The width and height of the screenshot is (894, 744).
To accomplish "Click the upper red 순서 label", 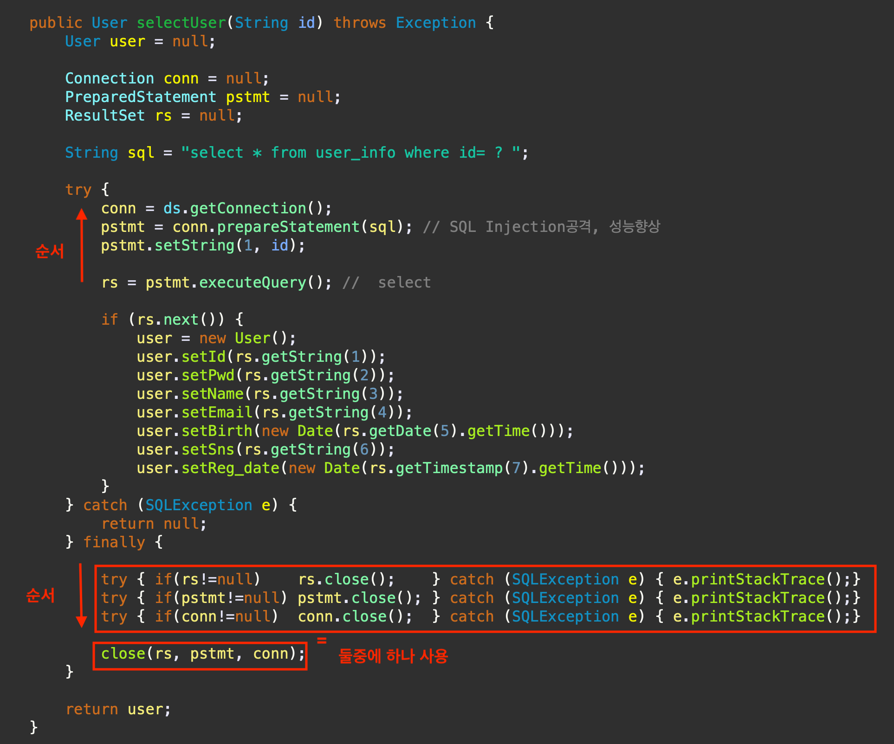I will [50, 251].
